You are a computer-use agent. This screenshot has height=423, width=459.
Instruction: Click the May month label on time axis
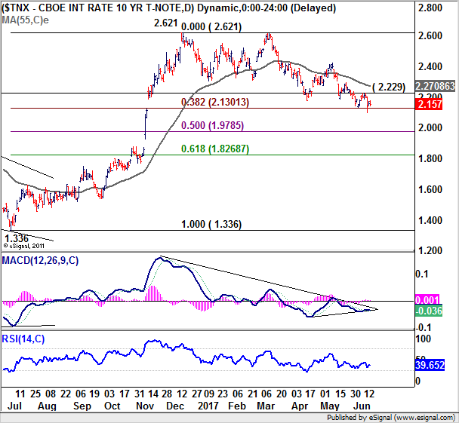pos(330,406)
